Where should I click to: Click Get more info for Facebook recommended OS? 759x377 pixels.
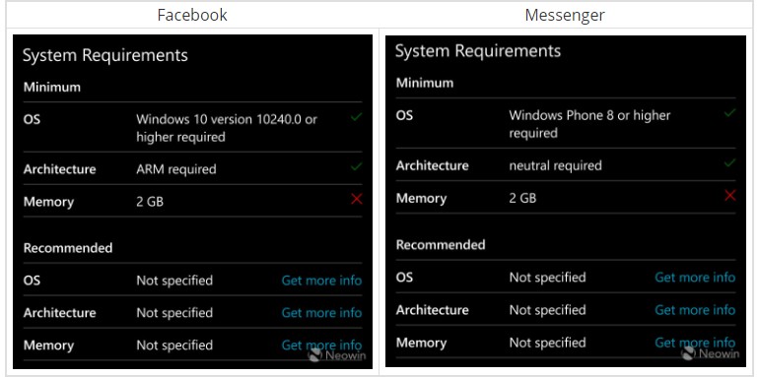point(321,281)
